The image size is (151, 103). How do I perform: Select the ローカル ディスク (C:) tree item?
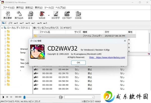[18, 28]
